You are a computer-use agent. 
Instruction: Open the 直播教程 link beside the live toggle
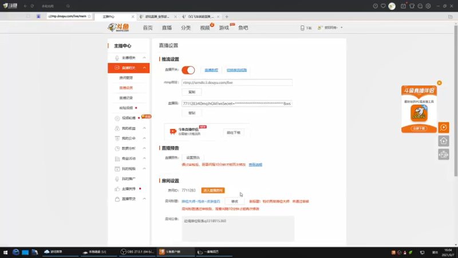(211, 70)
